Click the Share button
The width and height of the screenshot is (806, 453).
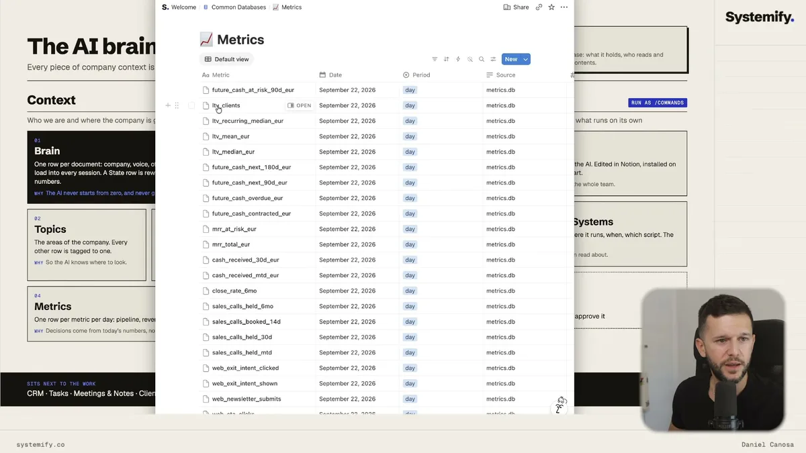pyautogui.click(x=516, y=7)
